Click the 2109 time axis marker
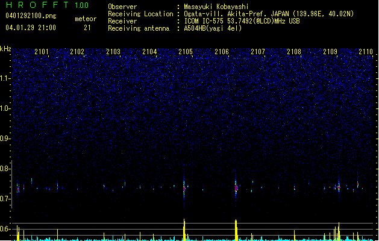The height and width of the screenshot is (241, 379). coord(330,52)
